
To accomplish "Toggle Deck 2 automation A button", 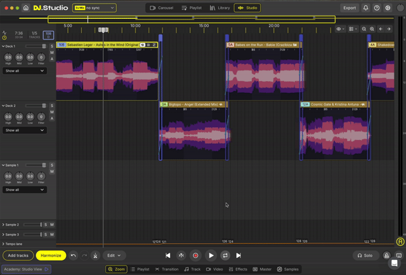I will point(52,118).
